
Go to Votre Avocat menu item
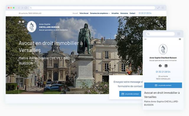point(84,13)
